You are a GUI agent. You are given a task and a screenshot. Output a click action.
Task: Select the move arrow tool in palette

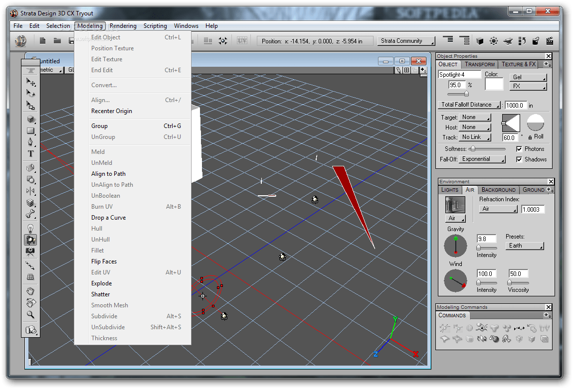point(31,83)
